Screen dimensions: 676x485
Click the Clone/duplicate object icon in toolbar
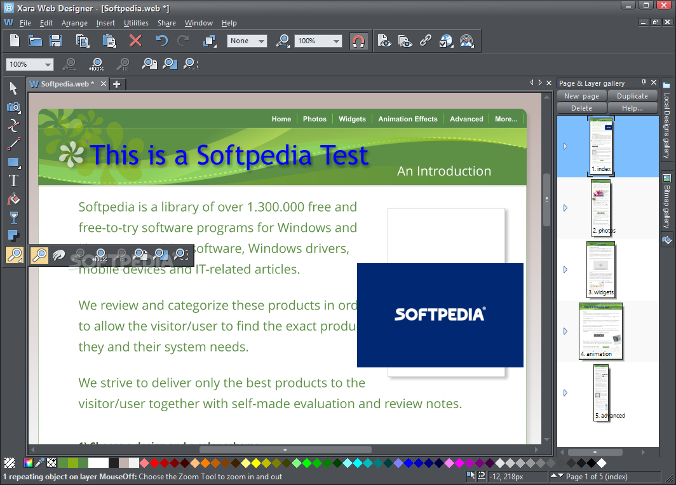pos(210,41)
